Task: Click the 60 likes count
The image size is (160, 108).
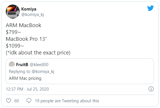Action: 17,101
